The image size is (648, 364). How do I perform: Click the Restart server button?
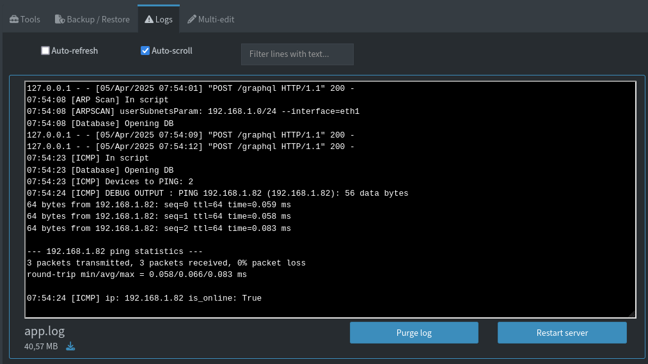(x=562, y=333)
